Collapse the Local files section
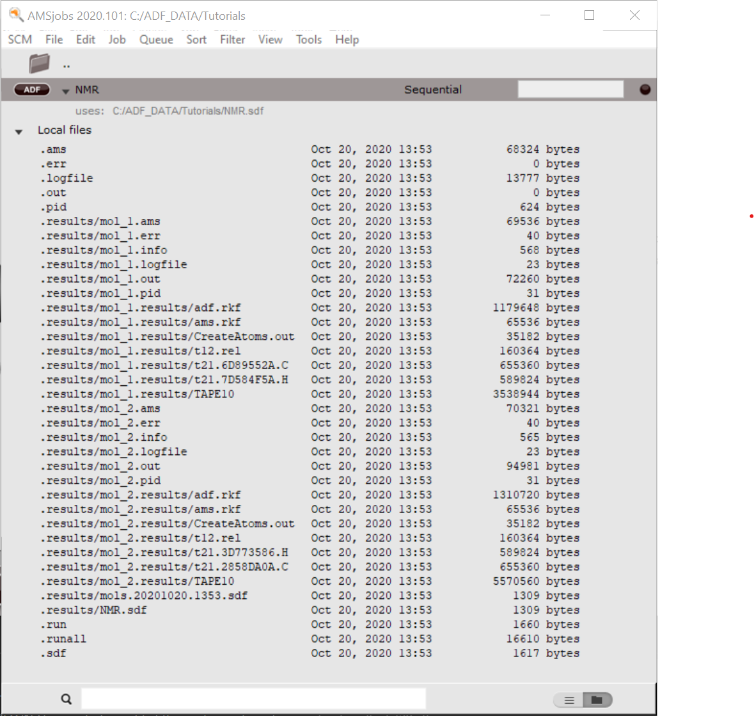The height and width of the screenshot is (716, 754). (19, 131)
